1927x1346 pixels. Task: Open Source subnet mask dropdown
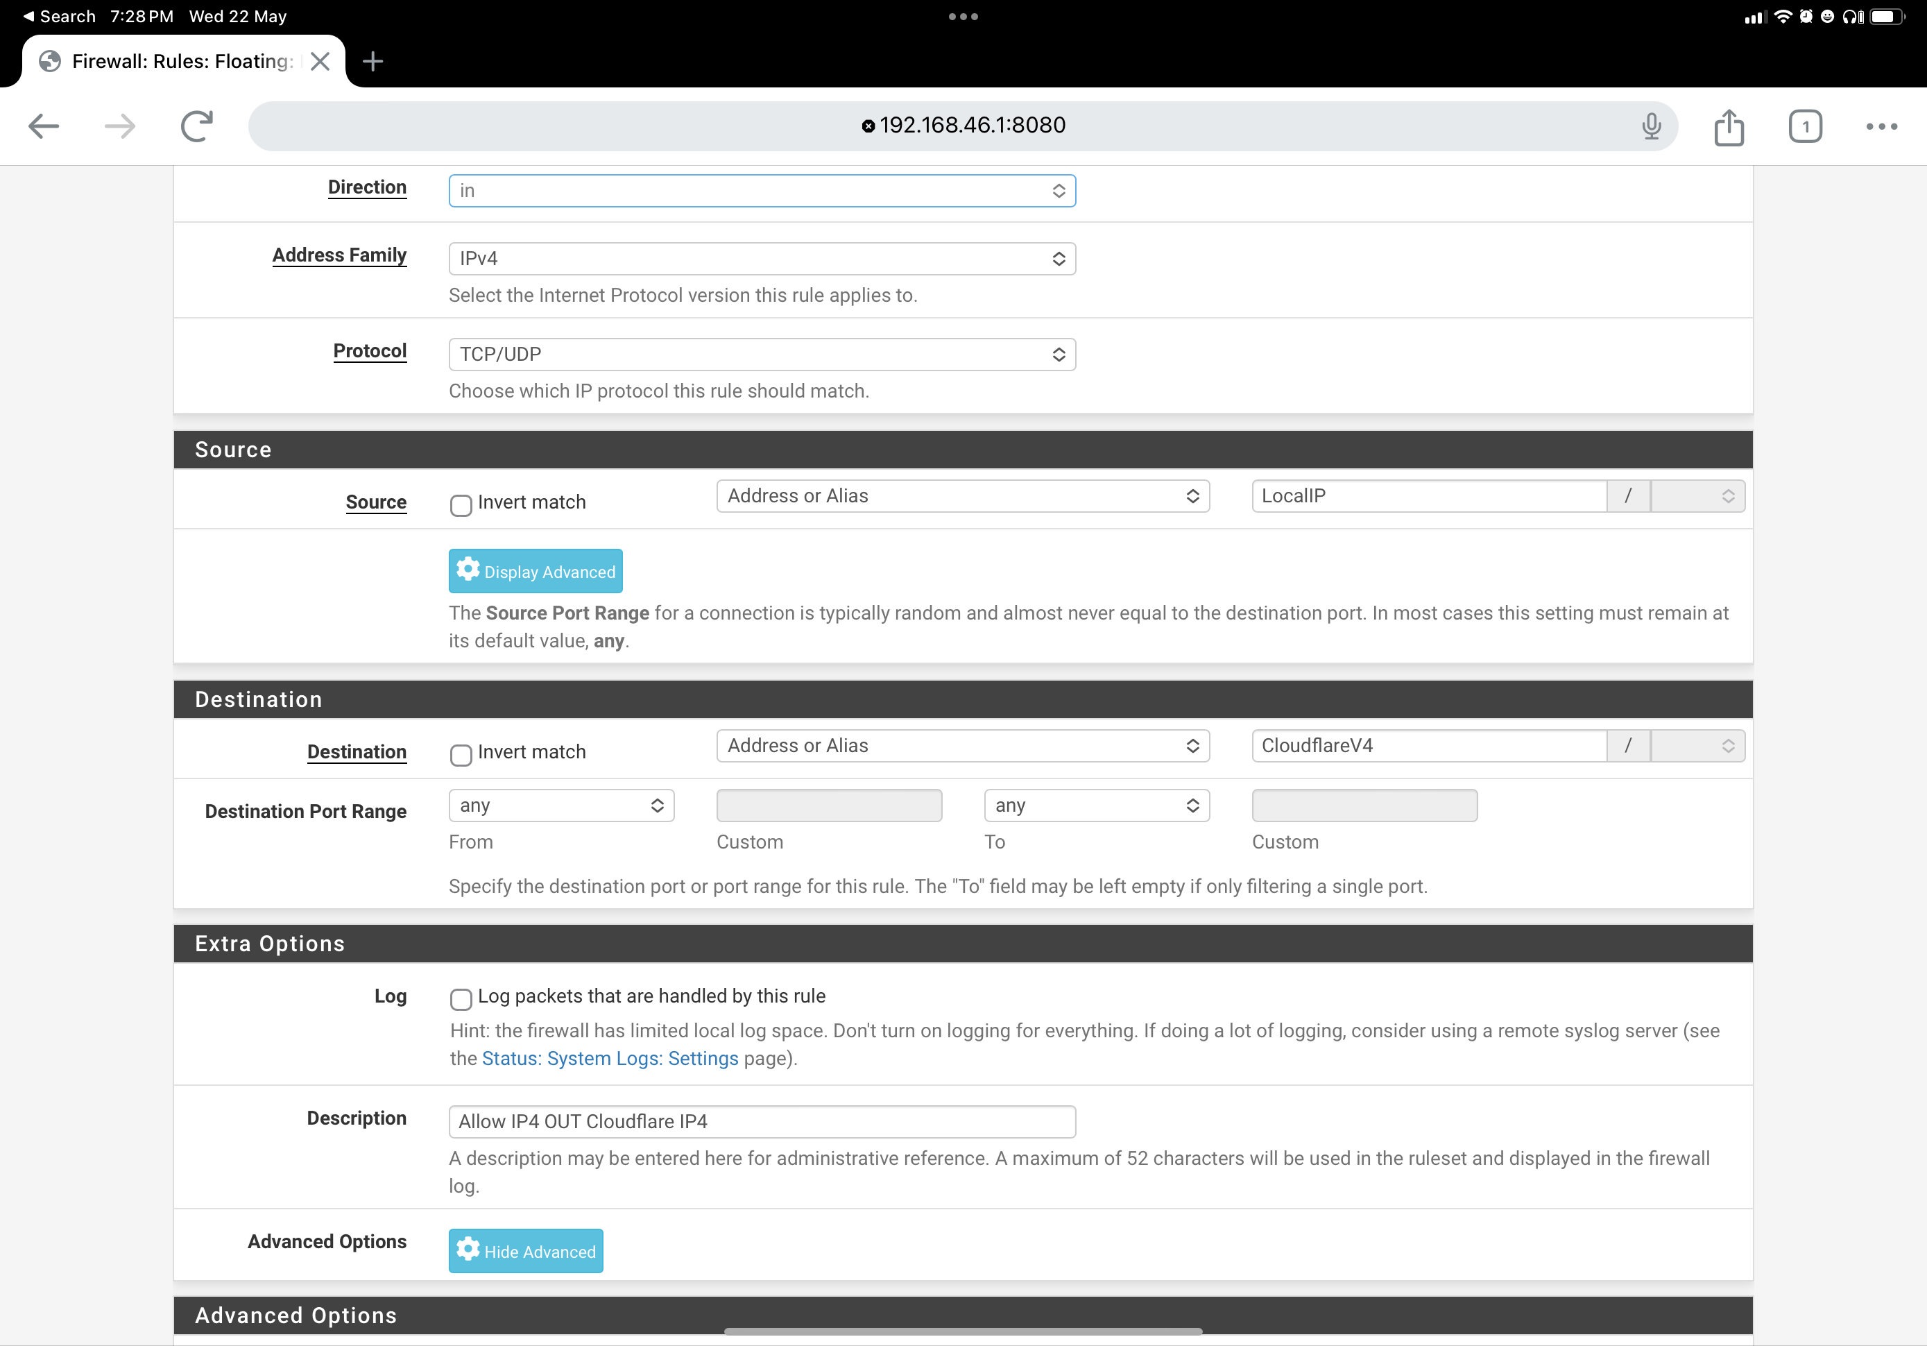[1698, 496]
